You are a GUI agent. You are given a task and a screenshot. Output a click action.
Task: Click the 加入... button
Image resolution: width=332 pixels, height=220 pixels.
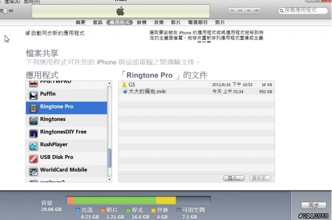pos(234,178)
